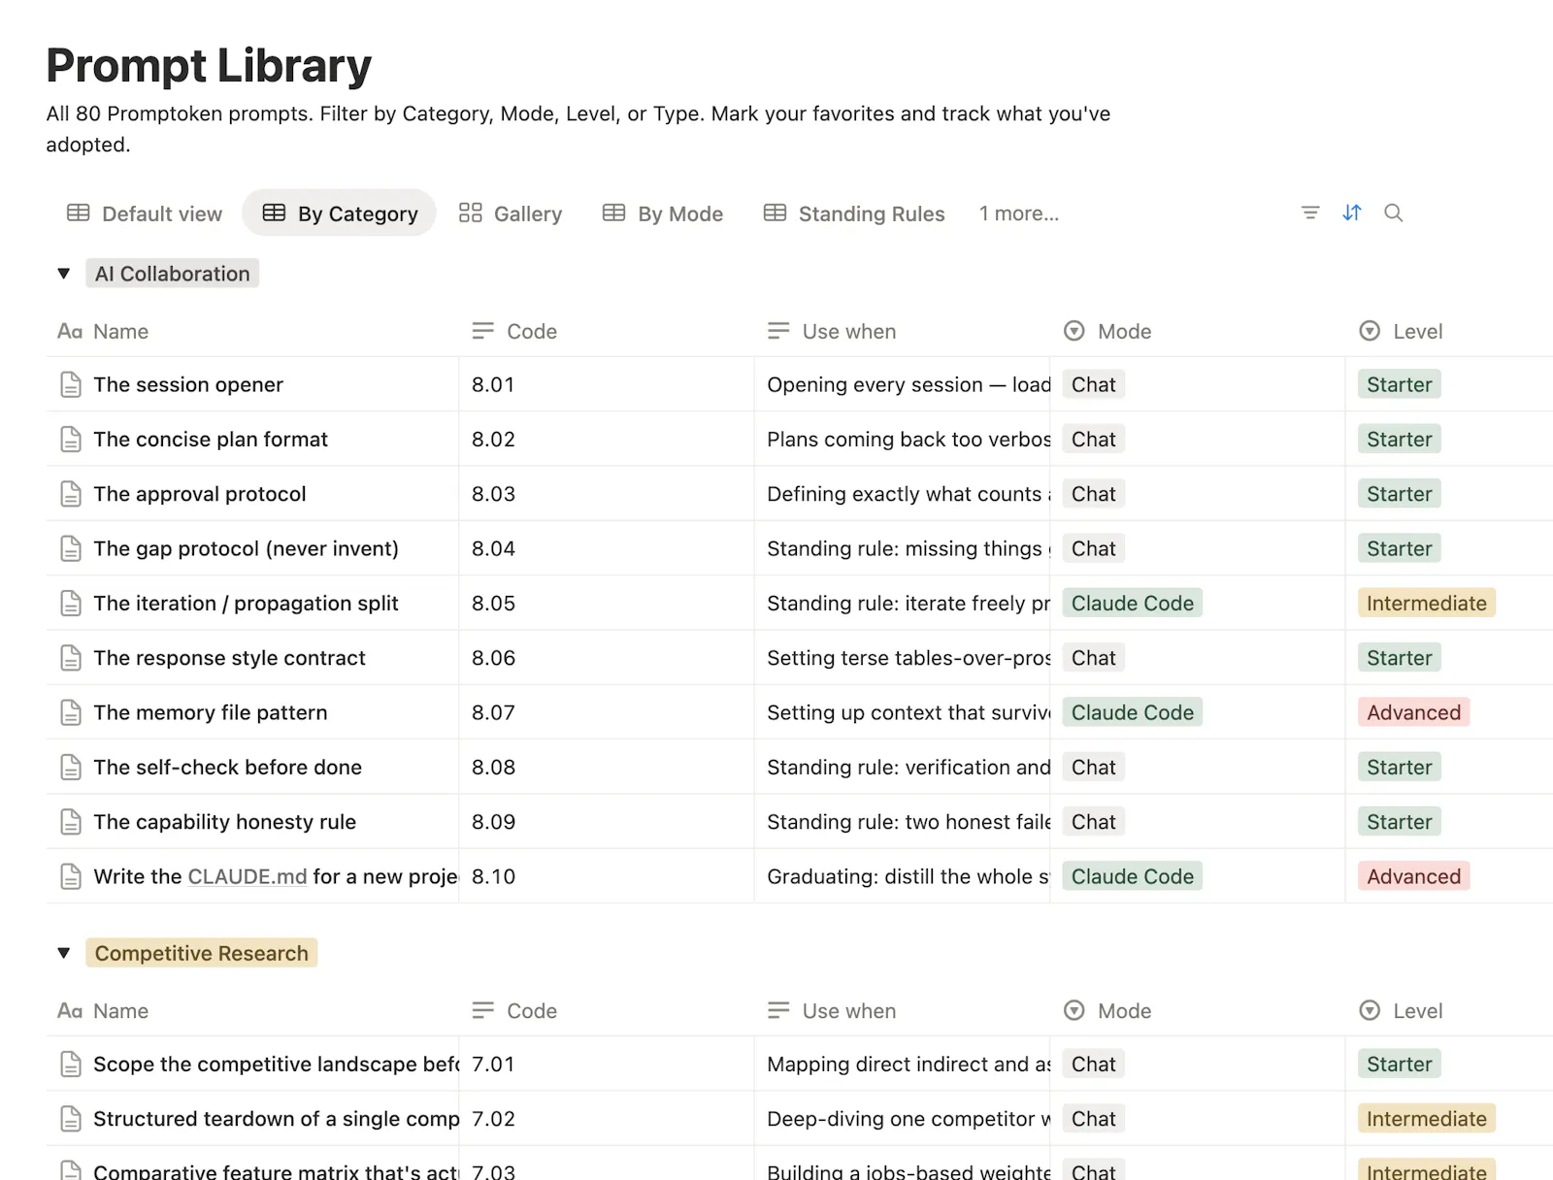This screenshot has height=1180, width=1553.
Task: Collapse the Competitive Research group
Action: [64, 953]
